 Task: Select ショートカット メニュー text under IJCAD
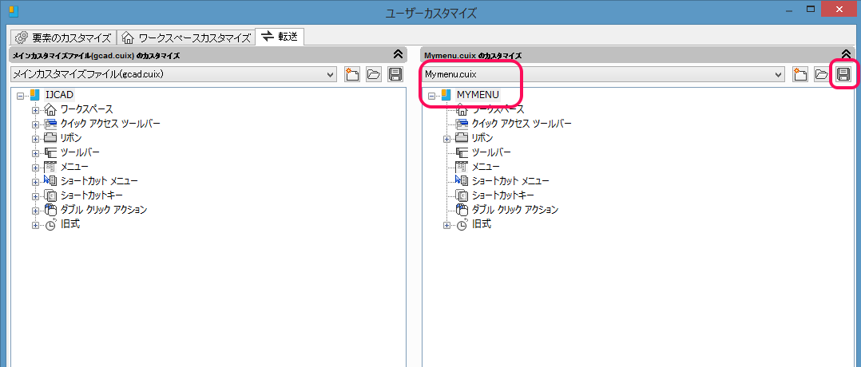coord(99,181)
